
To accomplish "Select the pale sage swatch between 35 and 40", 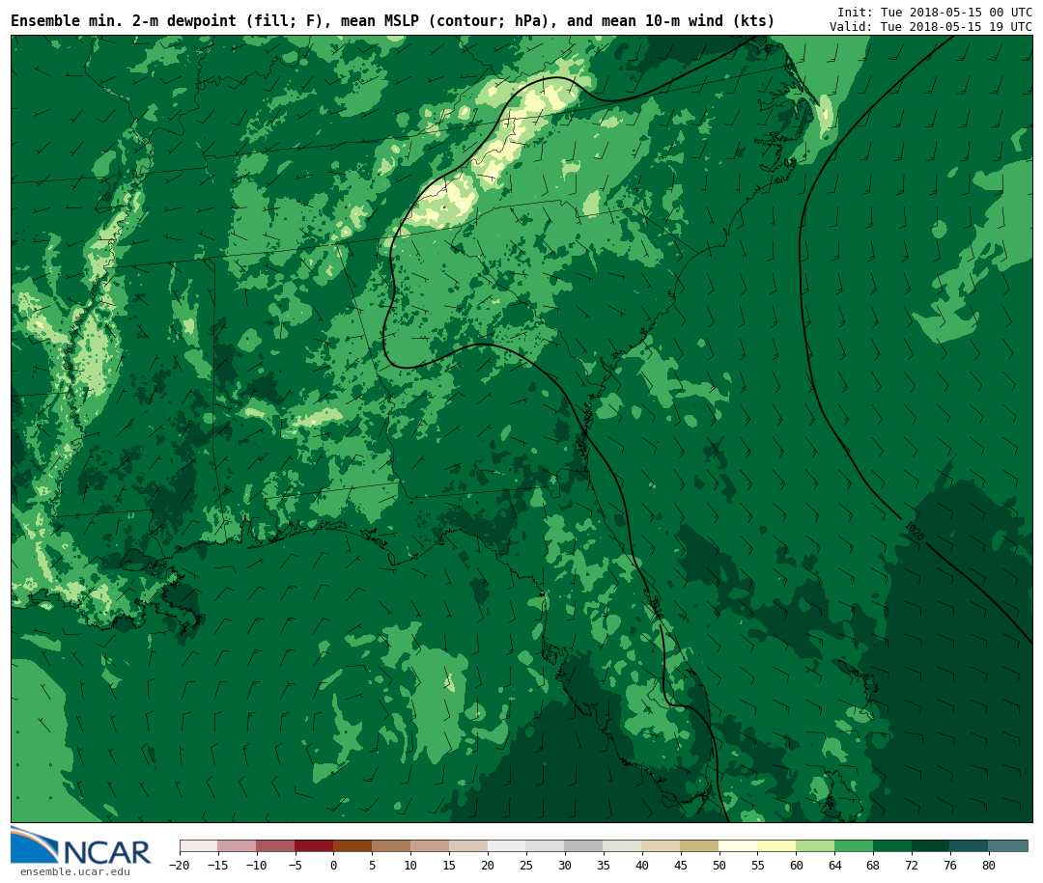I will click(623, 845).
